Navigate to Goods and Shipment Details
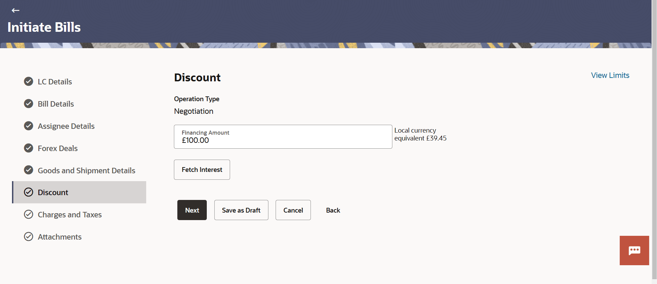 (x=86, y=171)
